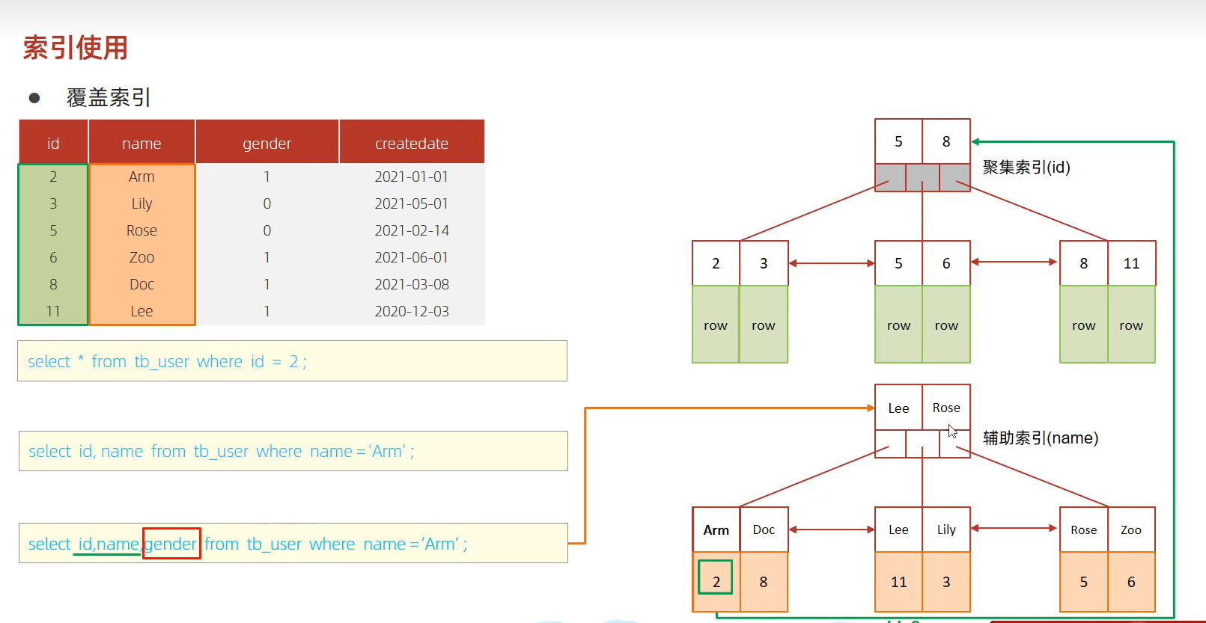Click key 8 in the clustered index root node
The height and width of the screenshot is (623, 1206).
tap(945, 141)
